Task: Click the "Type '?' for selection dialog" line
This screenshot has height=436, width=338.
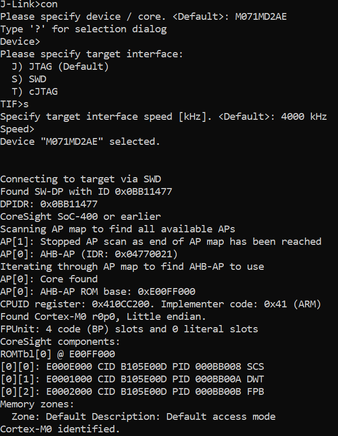Action: click(x=83, y=29)
